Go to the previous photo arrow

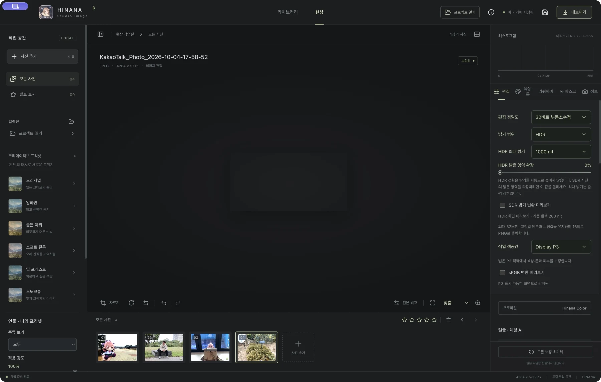pyautogui.click(x=462, y=320)
